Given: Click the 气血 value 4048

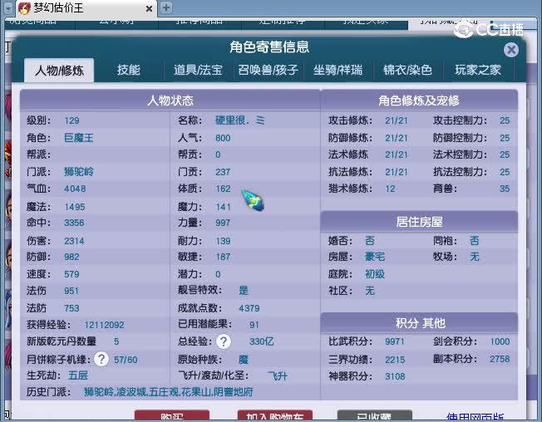Looking at the screenshot, I should [75, 189].
